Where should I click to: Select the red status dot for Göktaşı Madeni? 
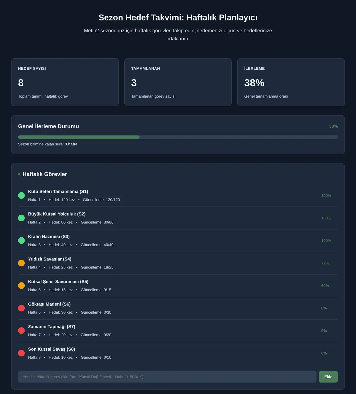coord(21,308)
